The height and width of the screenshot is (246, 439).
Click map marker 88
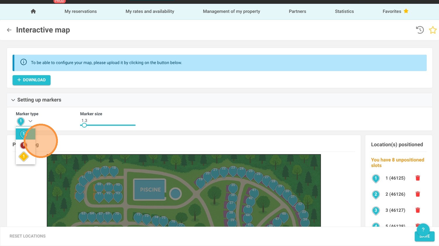[99, 187]
